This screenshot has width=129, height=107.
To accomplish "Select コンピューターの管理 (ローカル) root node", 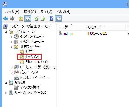I will (30, 26).
